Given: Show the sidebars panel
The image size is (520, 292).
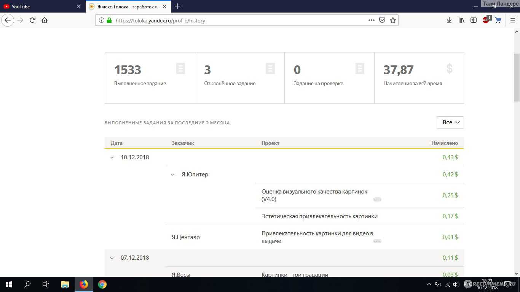Looking at the screenshot, I should [x=474, y=21].
